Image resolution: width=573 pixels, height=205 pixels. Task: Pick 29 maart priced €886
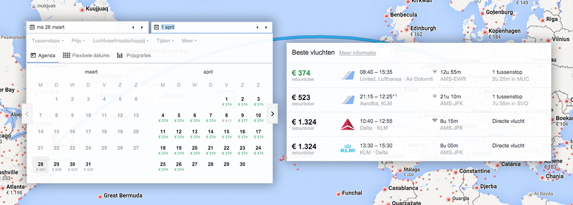pos(56,166)
